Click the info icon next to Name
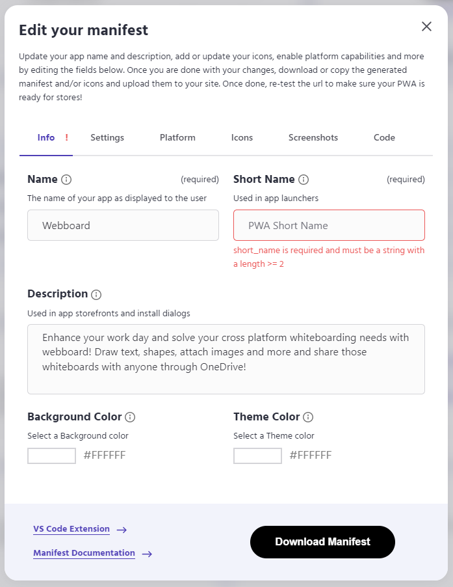Viewport: 453px width, 587px height. coord(66,180)
